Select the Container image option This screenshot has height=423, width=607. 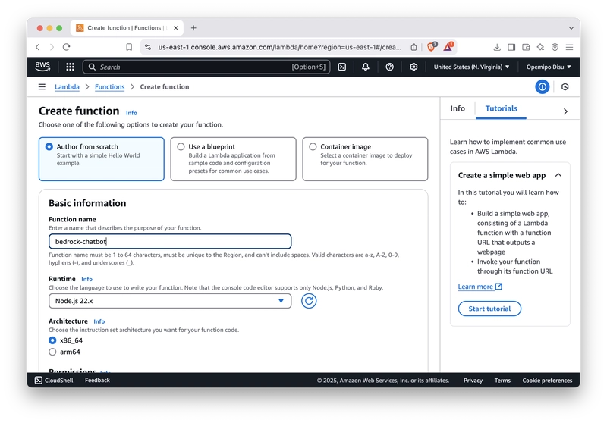point(313,147)
